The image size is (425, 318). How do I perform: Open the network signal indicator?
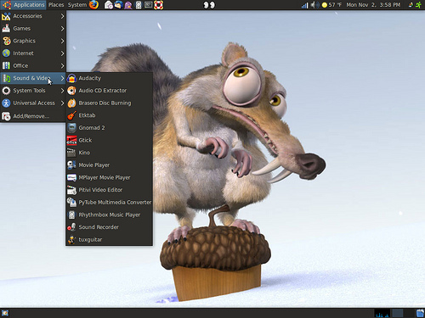coord(304,5)
